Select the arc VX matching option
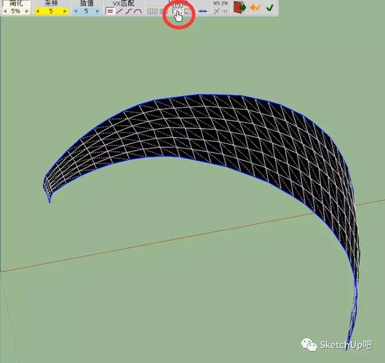 138,11
